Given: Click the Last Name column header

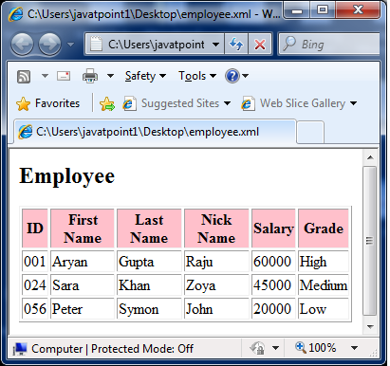Looking at the screenshot, I should [x=149, y=229].
